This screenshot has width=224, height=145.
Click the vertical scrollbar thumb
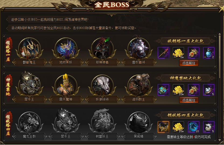tap(220, 57)
